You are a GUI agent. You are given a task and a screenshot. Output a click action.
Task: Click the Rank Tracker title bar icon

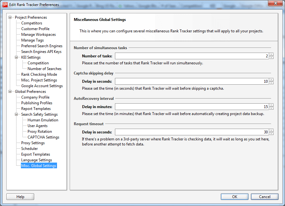tap(5, 5)
